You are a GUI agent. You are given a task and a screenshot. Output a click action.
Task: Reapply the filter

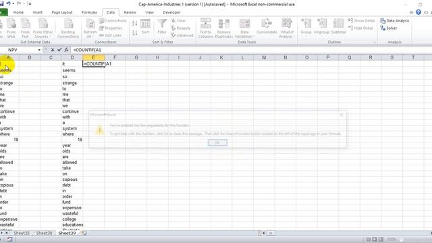pyautogui.click(x=181, y=28)
